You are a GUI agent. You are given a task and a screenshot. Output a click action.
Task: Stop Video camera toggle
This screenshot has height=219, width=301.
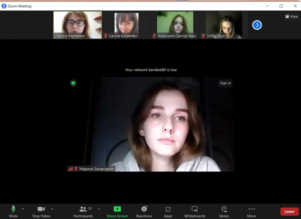[x=41, y=211]
